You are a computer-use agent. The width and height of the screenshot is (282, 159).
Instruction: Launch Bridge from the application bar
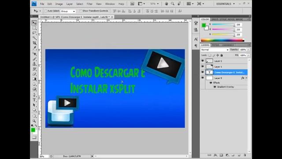pyautogui.click(x=132, y=4)
